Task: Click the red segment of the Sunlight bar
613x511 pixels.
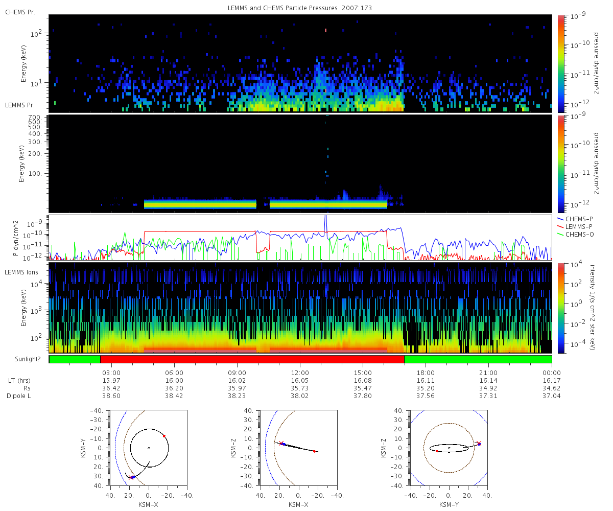Action: click(252, 359)
